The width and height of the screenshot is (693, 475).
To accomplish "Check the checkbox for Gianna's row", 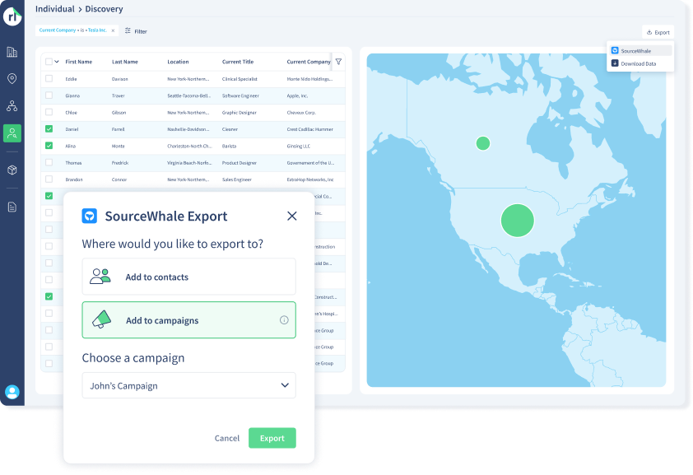I will click(49, 95).
